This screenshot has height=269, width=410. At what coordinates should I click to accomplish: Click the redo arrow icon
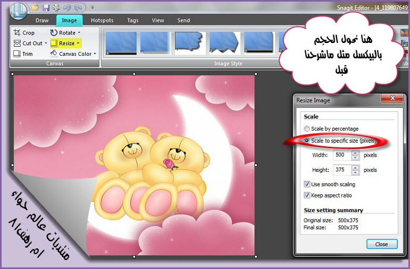click(x=78, y=7)
